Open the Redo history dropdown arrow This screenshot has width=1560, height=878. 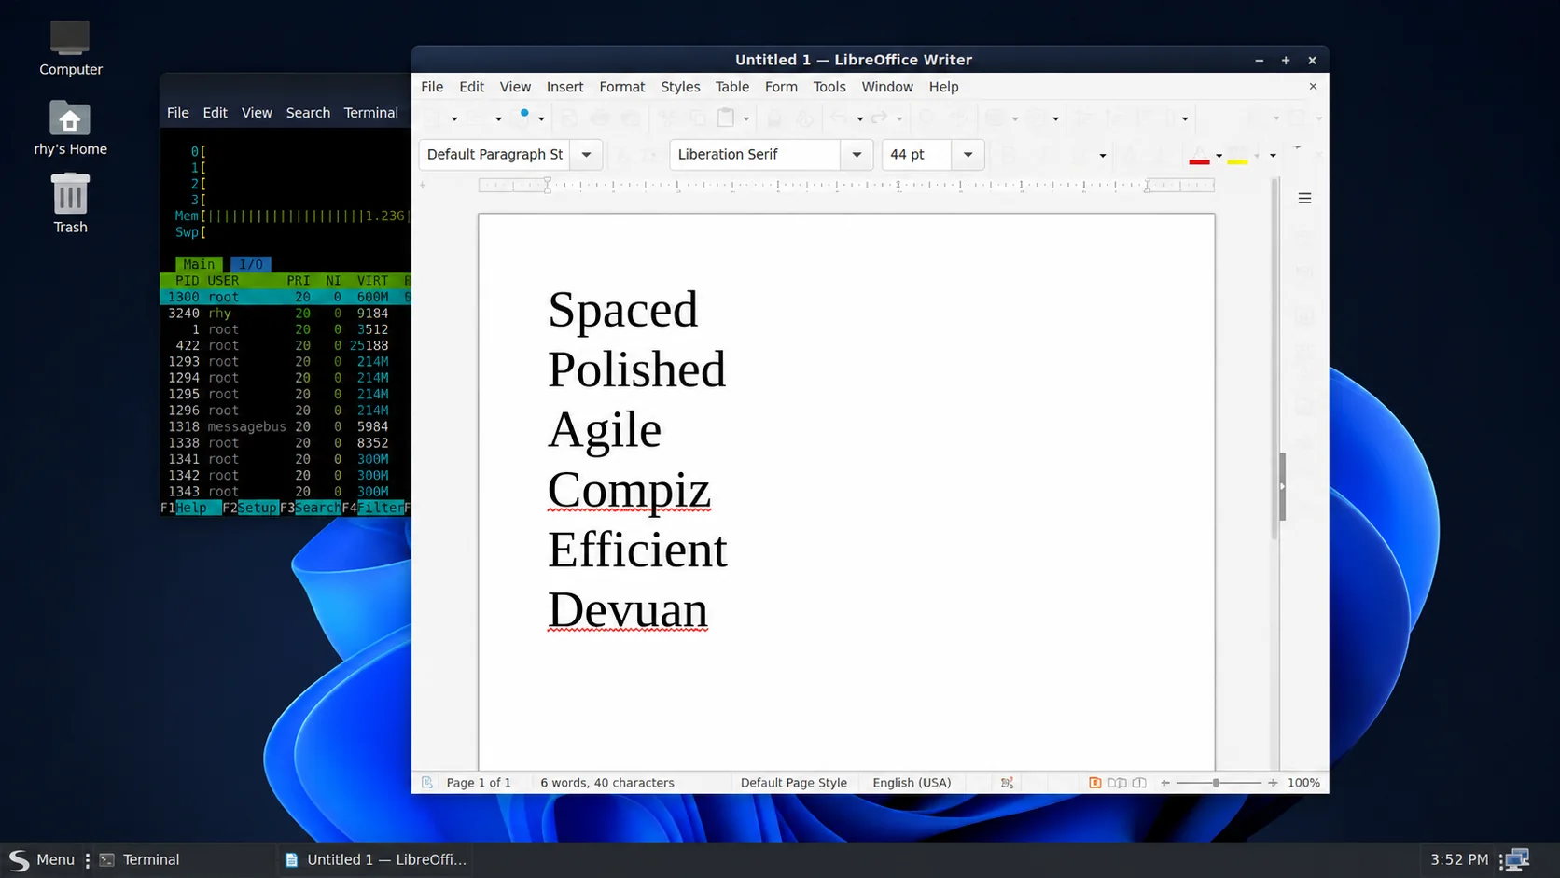click(x=899, y=118)
